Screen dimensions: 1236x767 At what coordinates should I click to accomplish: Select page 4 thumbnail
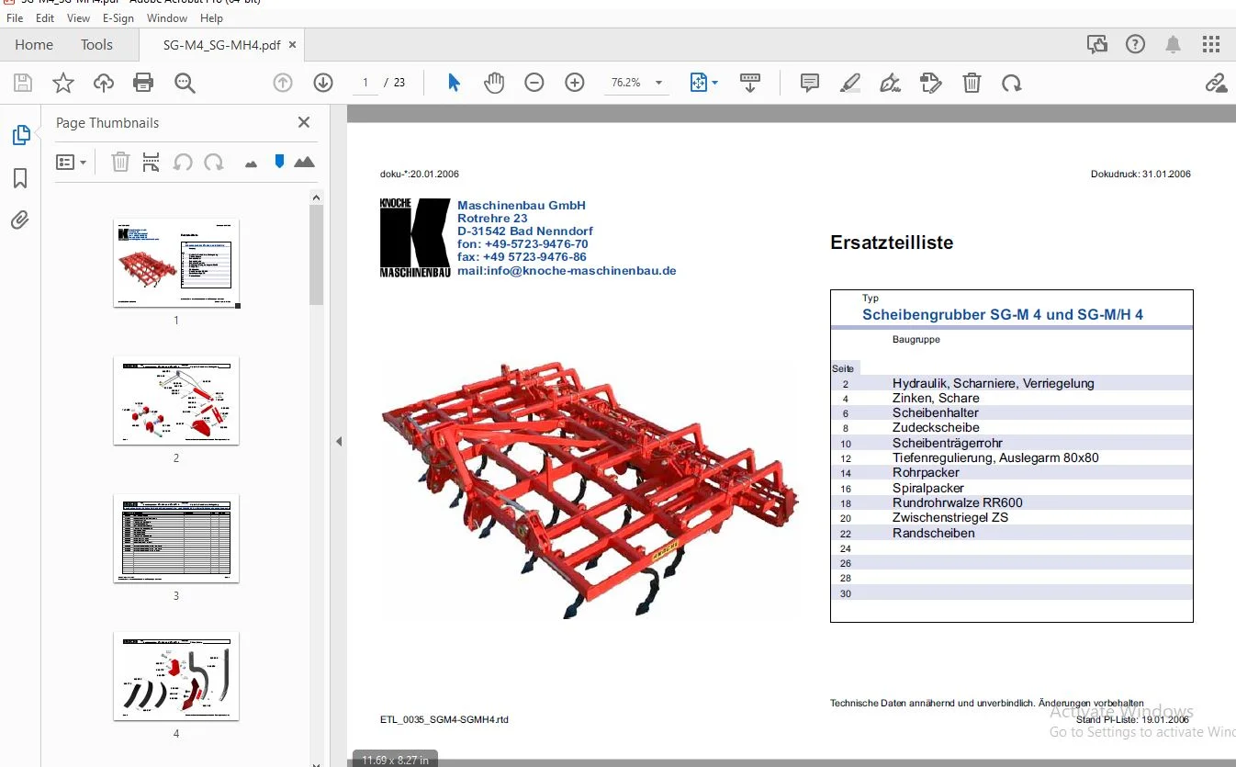tap(176, 676)
